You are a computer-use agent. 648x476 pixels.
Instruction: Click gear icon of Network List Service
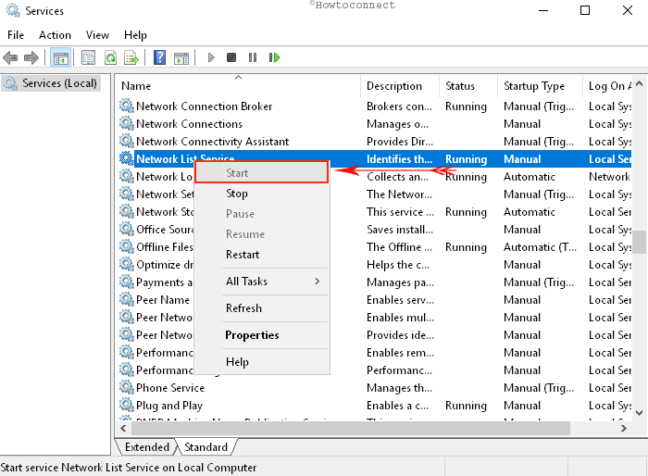click(127, 158)
